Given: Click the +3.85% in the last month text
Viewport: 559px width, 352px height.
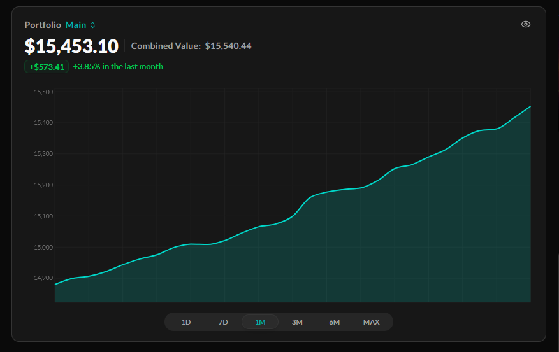Looking at the screenshot, I should click(118, 67).
